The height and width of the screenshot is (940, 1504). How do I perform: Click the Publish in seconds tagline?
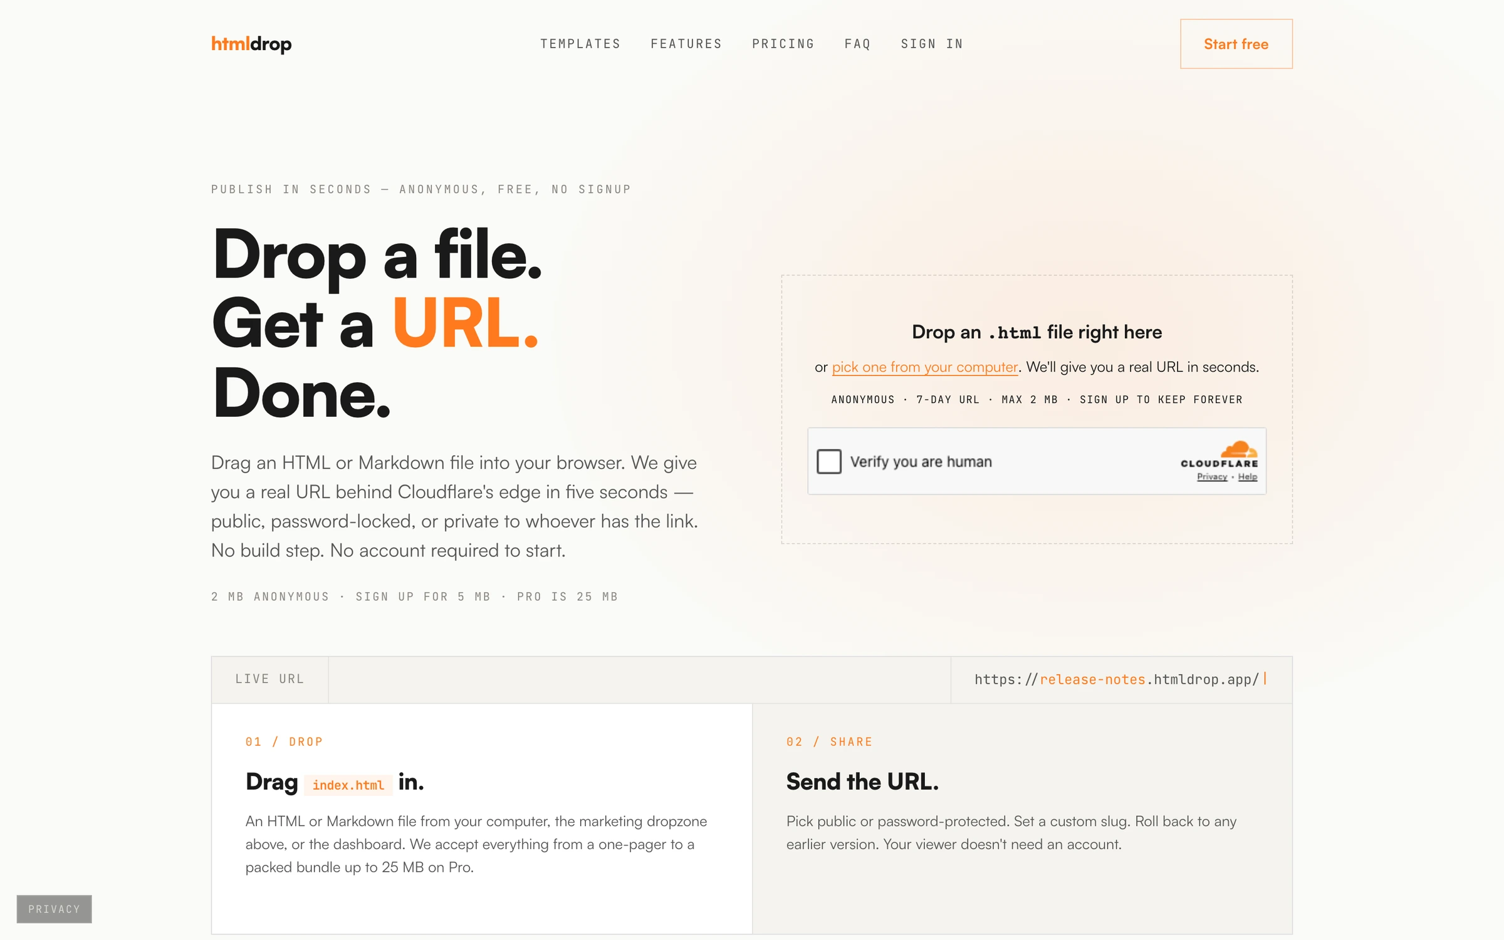tap(420, 189)
